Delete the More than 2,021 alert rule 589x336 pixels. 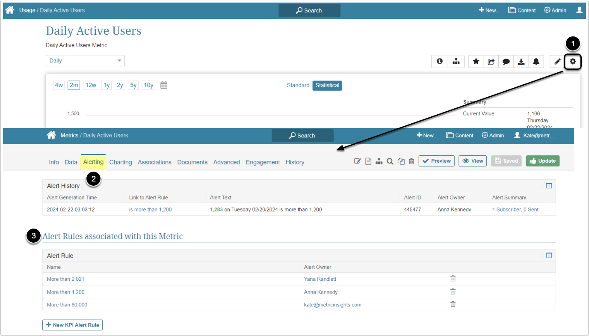coord(453,279)
